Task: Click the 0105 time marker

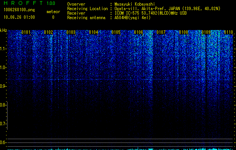Action: pos(116,32)
